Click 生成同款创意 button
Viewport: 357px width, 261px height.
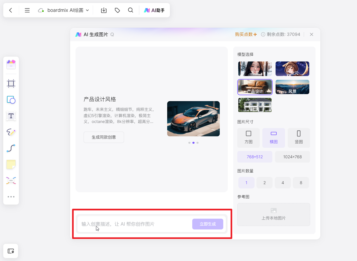point(104,137)
